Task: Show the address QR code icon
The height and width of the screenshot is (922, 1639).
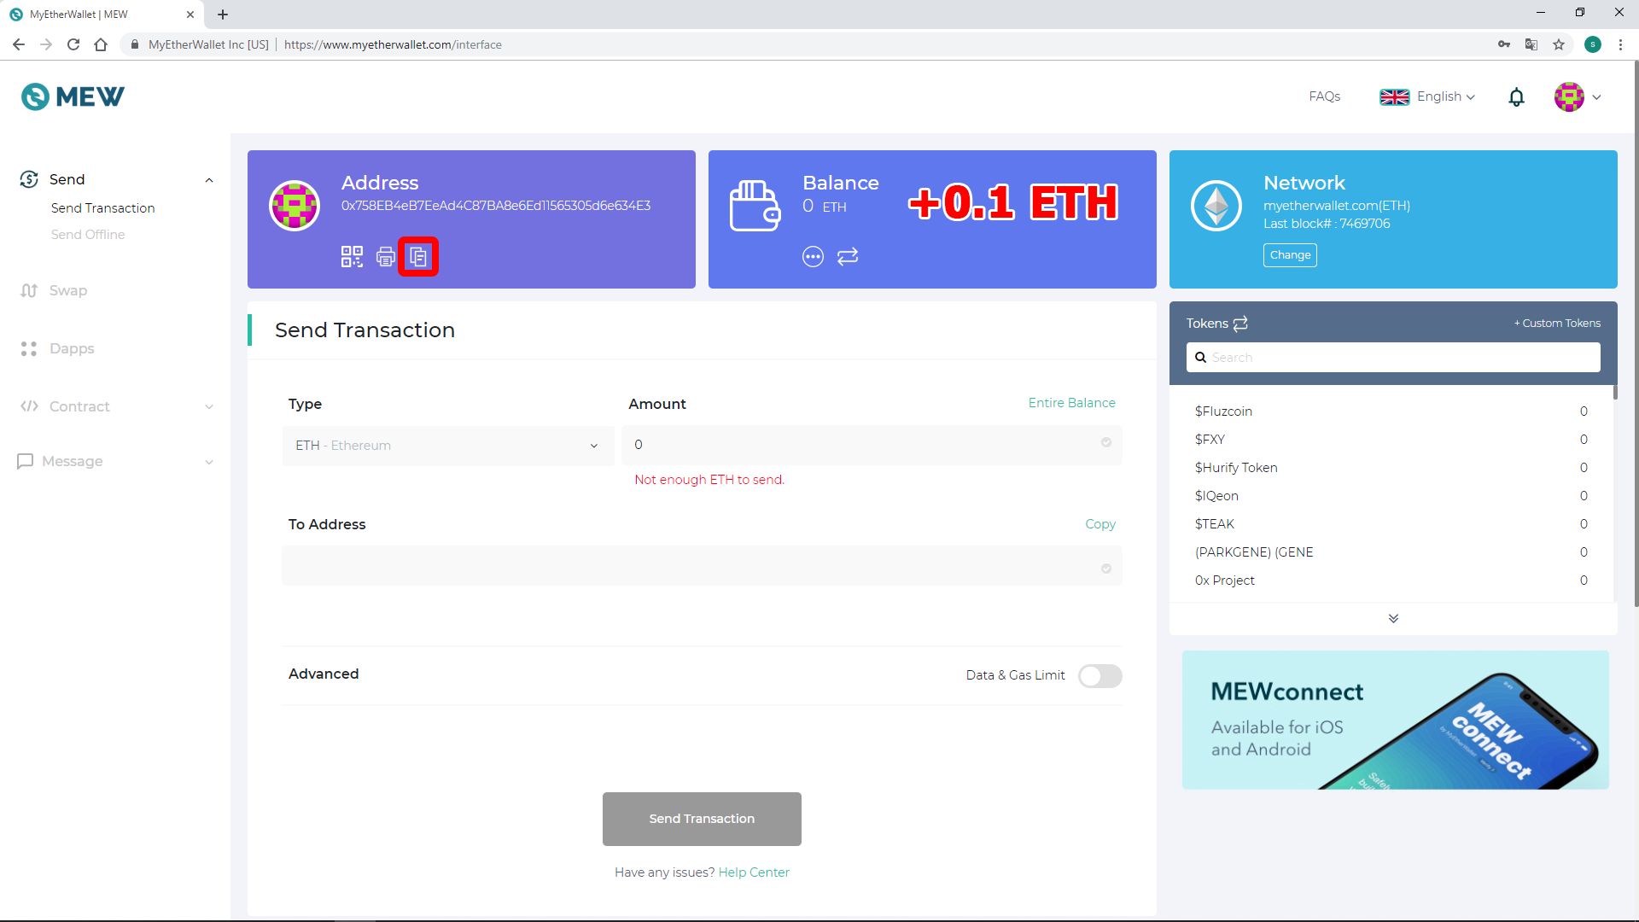Action: pos(352,256)
